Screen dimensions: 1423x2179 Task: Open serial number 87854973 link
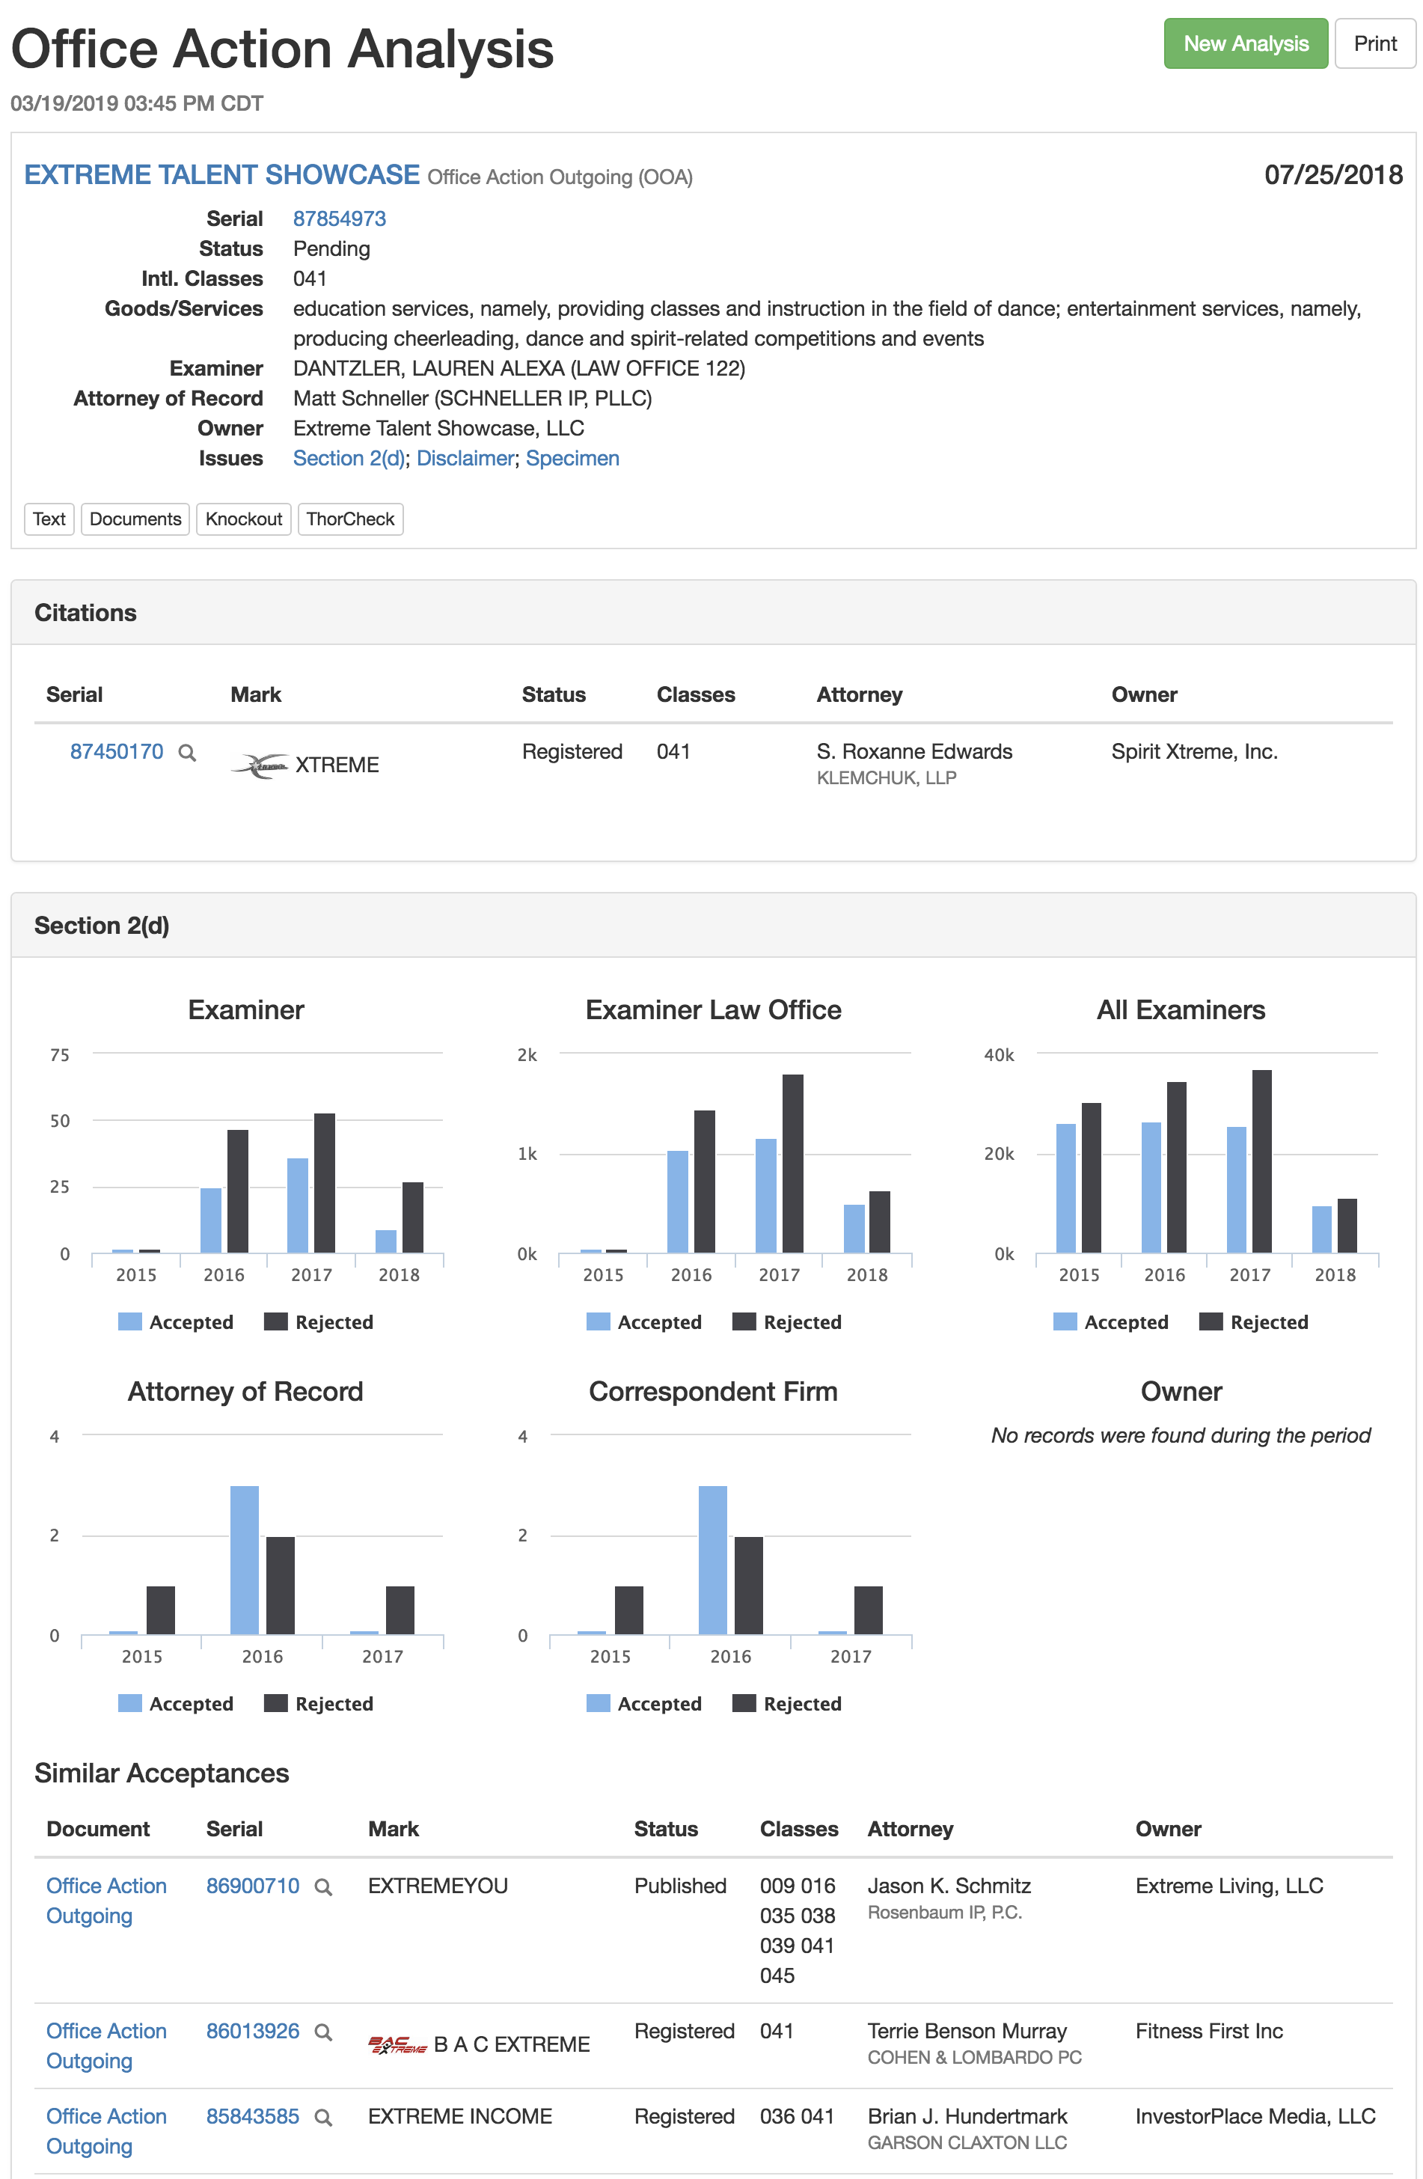coord(340,218)
